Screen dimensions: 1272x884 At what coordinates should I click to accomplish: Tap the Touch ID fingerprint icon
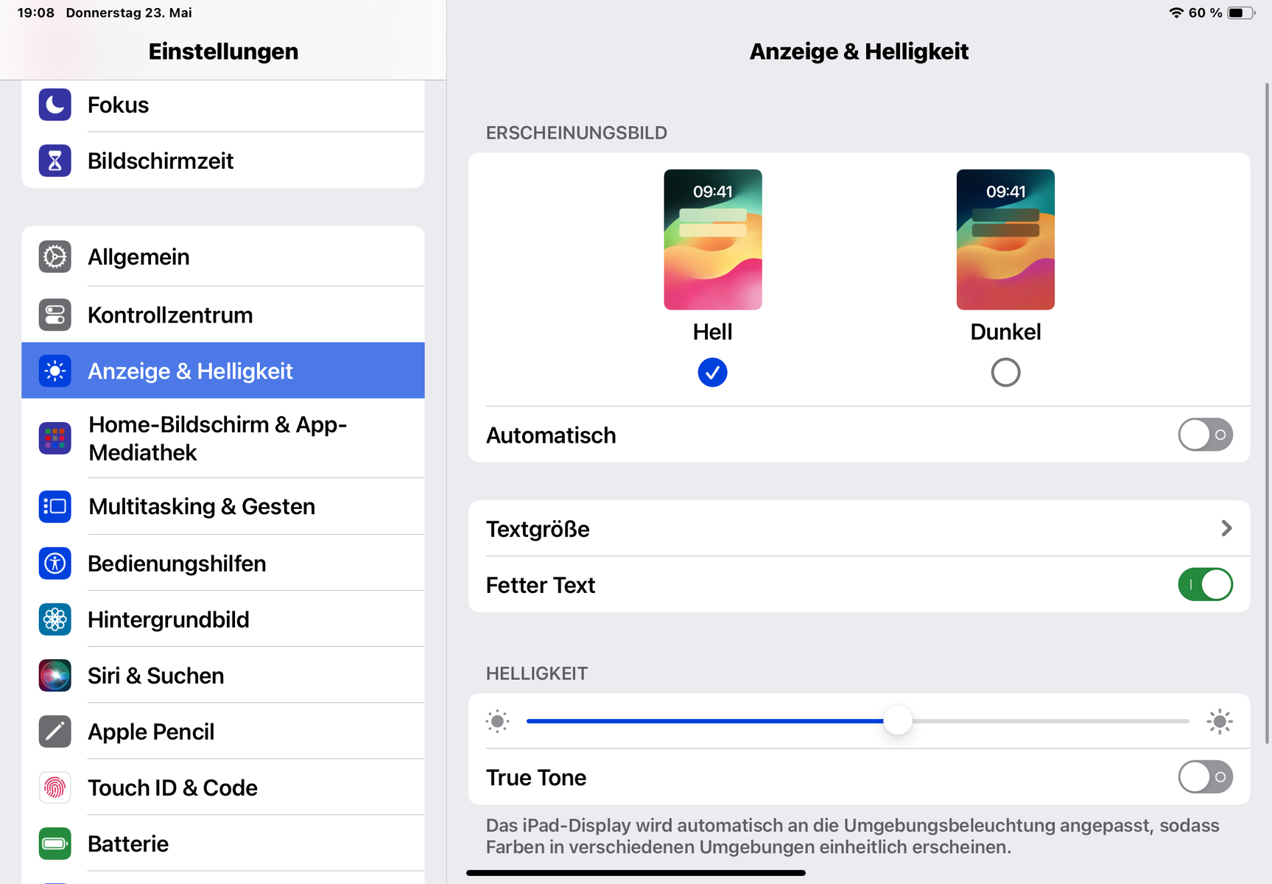point(55,787)
